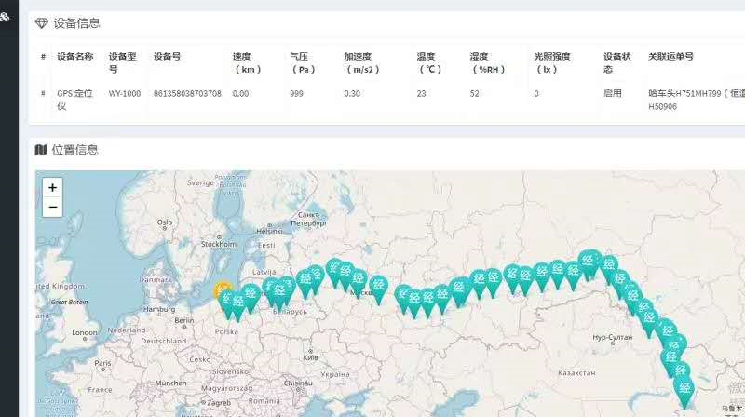Select the 速度 (km) column header
This screenshot has height=417, width=745.
[247, 62]
